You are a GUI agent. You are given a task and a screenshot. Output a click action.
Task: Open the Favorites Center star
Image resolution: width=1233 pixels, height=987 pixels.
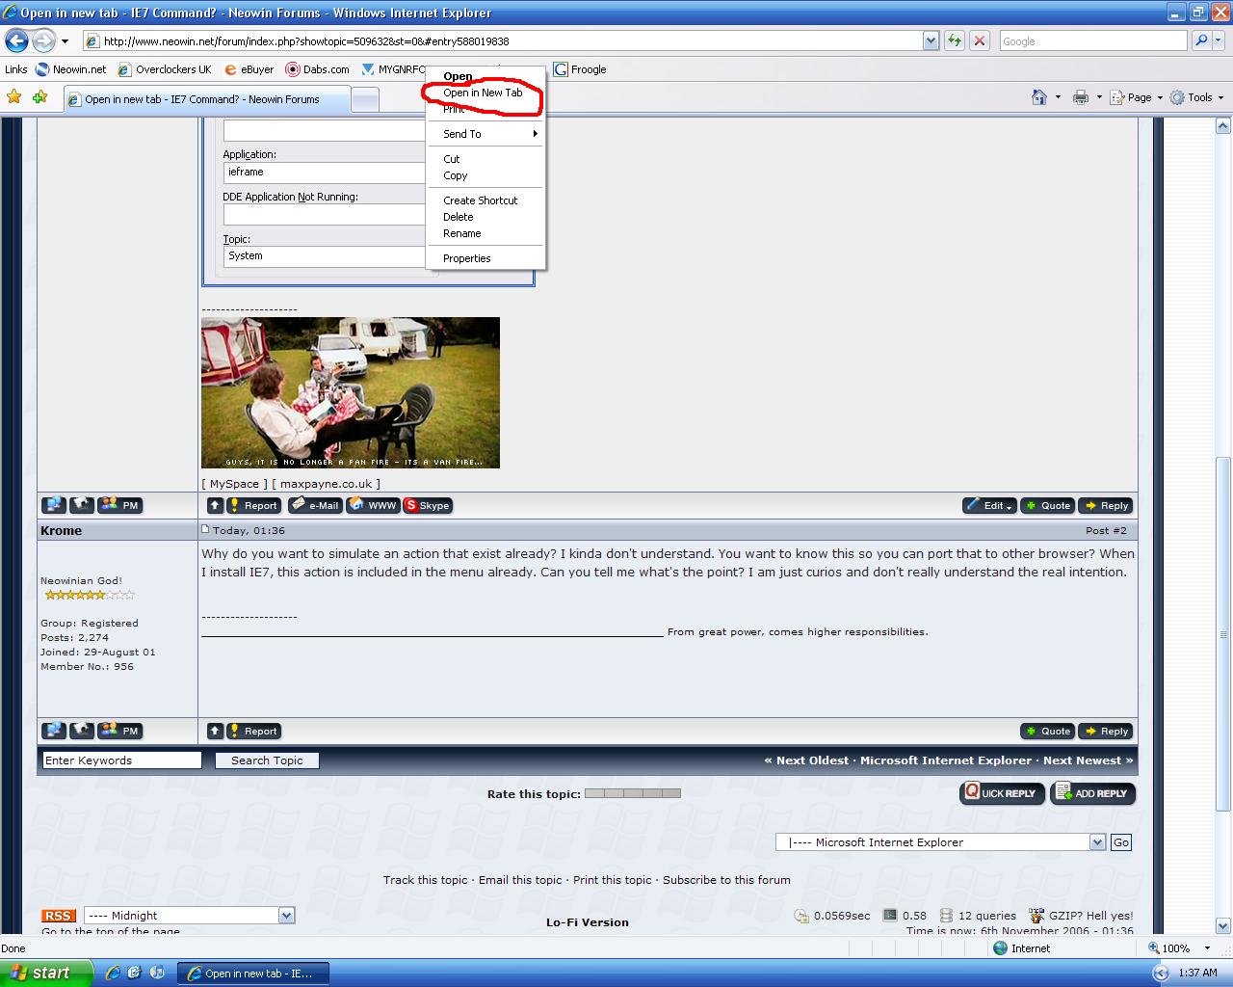[13, 96]
